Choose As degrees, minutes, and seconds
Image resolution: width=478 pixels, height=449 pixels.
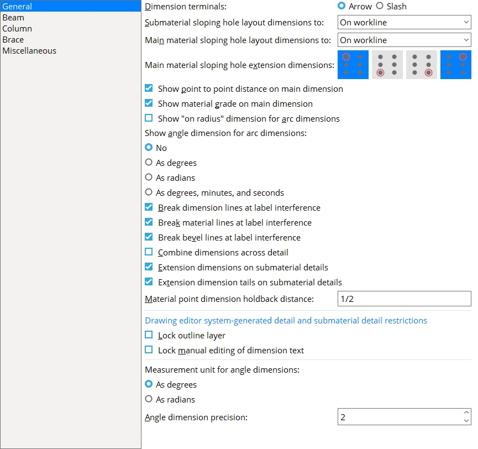149,192
